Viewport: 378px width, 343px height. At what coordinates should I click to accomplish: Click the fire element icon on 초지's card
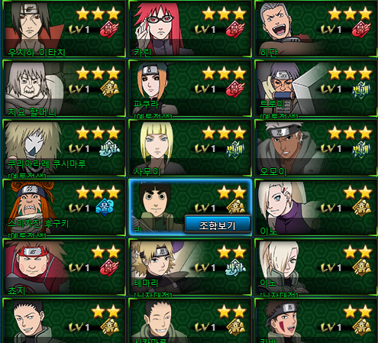109,267
